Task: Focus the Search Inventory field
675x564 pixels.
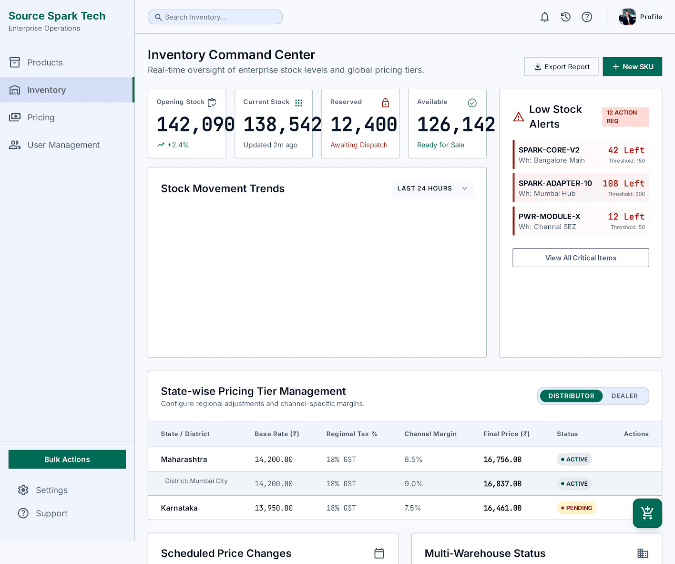Action: (x=215, y=17)
